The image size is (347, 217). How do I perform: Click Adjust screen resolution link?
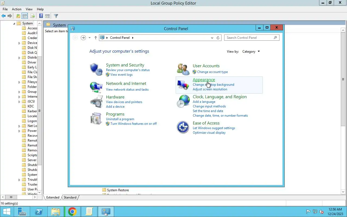click(x=210, y=89)
